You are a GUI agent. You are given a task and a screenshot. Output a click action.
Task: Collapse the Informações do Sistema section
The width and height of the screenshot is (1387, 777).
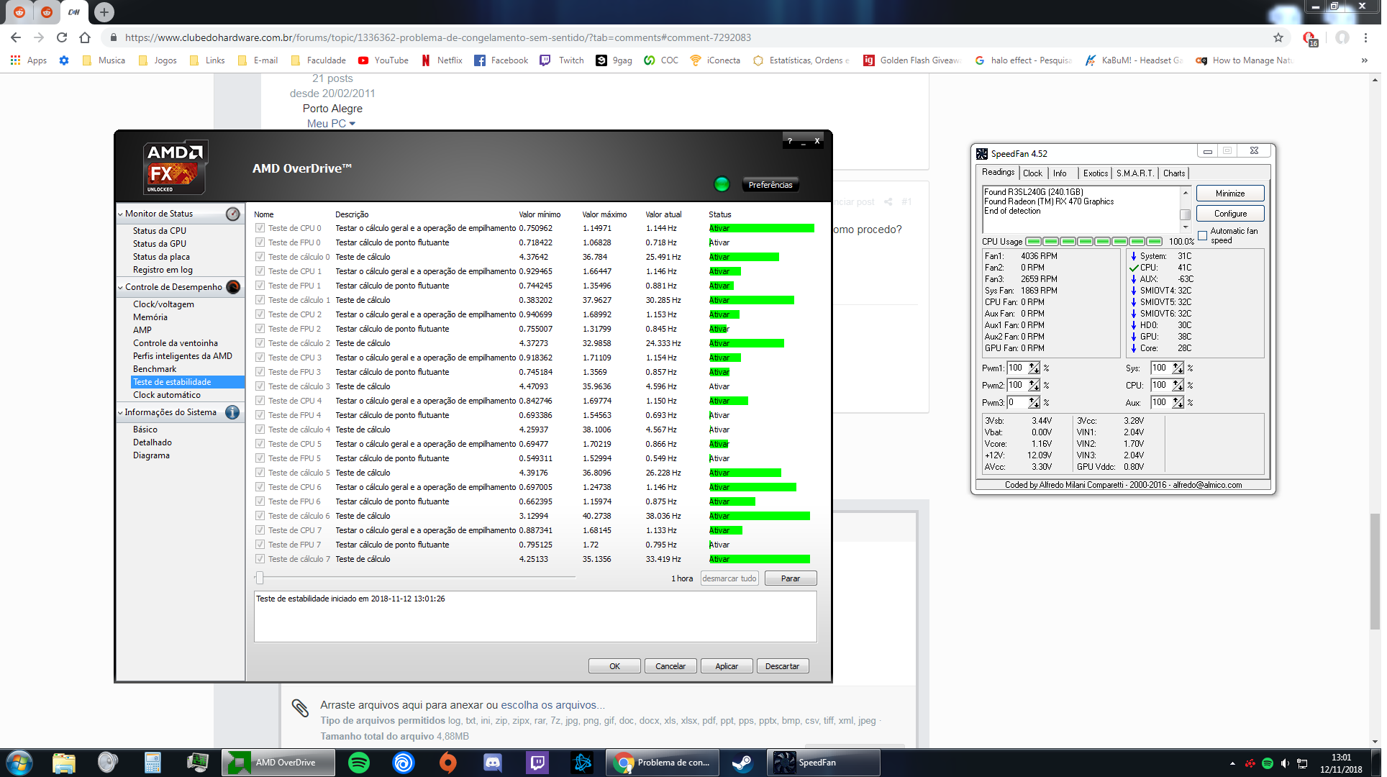click(120, 413)
